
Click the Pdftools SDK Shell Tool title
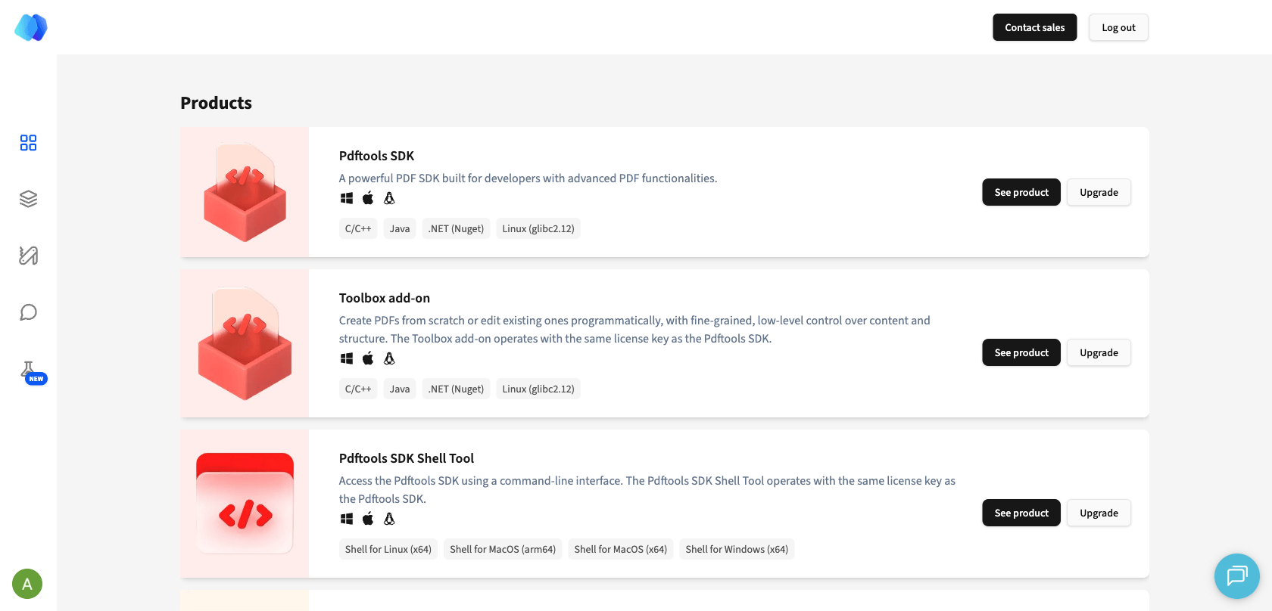(x=406, y=458)
